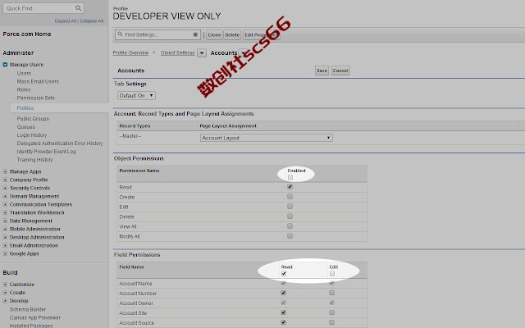Click the Cancel button
This screenshot has width=525, height=328.
[x=340, y=71]
